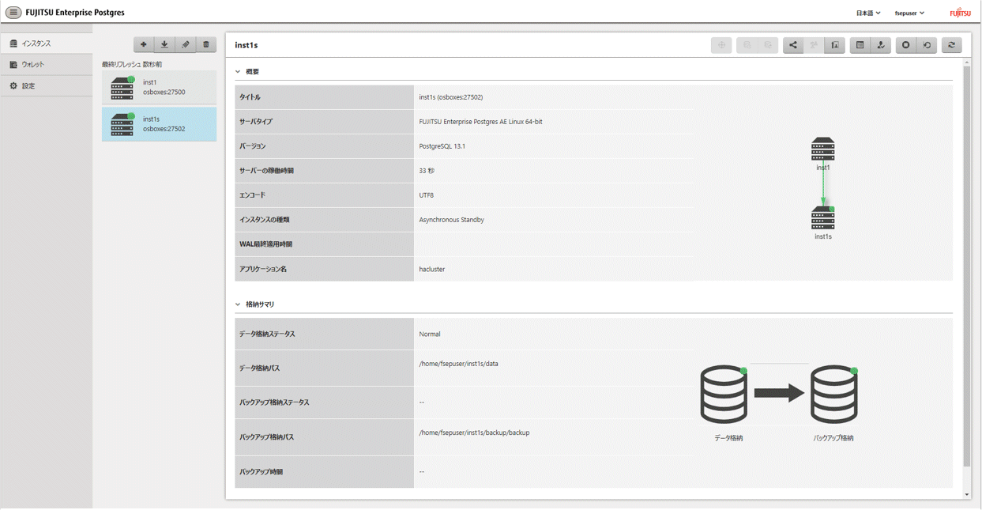Click the vertical scrollbar thumb in the details panel

point(967,265)
